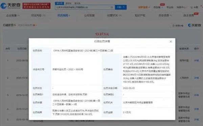Click the 天眼查 logo at top left
Image resolution: width=203 pixels, height=126 pixels.
tap(10, 6)
